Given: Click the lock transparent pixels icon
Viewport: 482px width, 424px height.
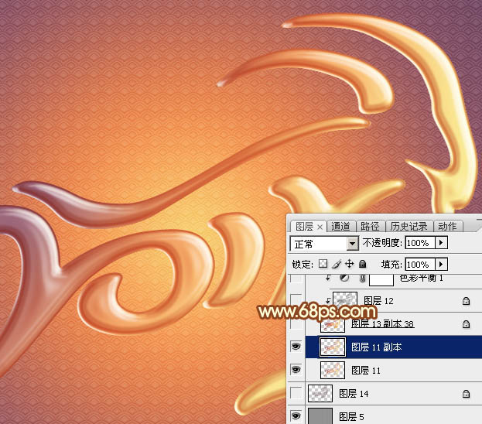Looking at the screenshot, I should tap(323, 264).
